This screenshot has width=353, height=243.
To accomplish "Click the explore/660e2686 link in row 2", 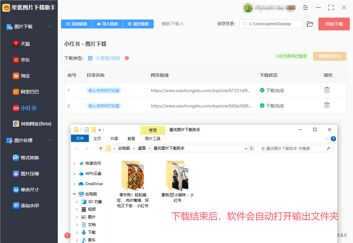I will (x=201, y=106).
